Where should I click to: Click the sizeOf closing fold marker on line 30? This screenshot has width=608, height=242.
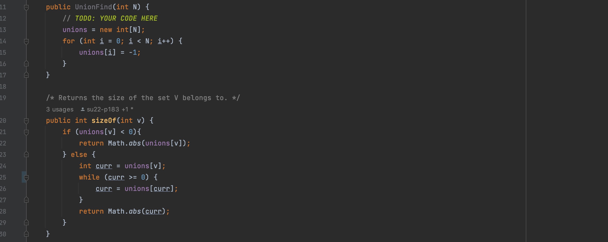26,234
